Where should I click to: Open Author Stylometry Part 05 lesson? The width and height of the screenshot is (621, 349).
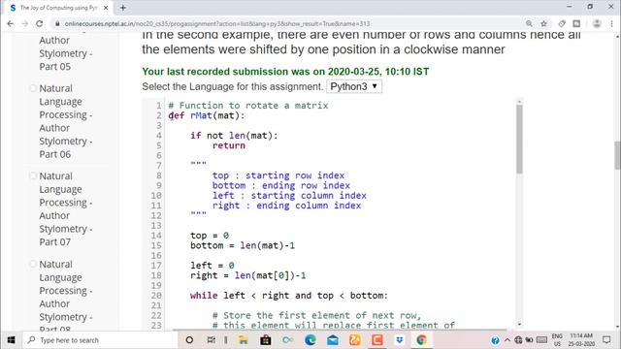click(65, 53)
